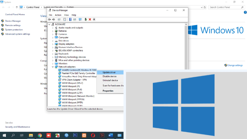This screenshot has height=139, width=247.
Task: Click the blue help icon in System window
Action: [x=245, y=12]
